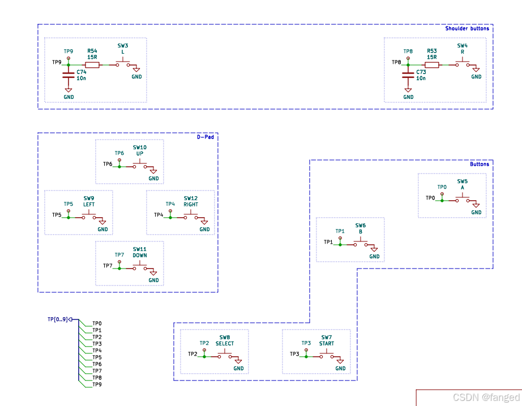The height and width of the screenshot is (406, 522).
Task: Click the 'LEFT' label under SW9
Action: coord(89,205)
